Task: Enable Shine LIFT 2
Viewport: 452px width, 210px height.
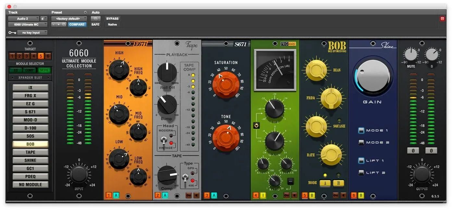Action: (x=361, y=172)
